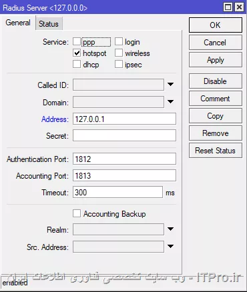This screenshot has height=292, width=247.
Task: Tick the wireless service checkbox
Action: point(119,53)
